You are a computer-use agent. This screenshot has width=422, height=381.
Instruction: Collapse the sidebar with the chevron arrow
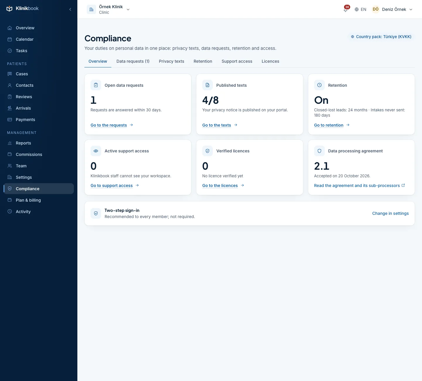point(70,9)
